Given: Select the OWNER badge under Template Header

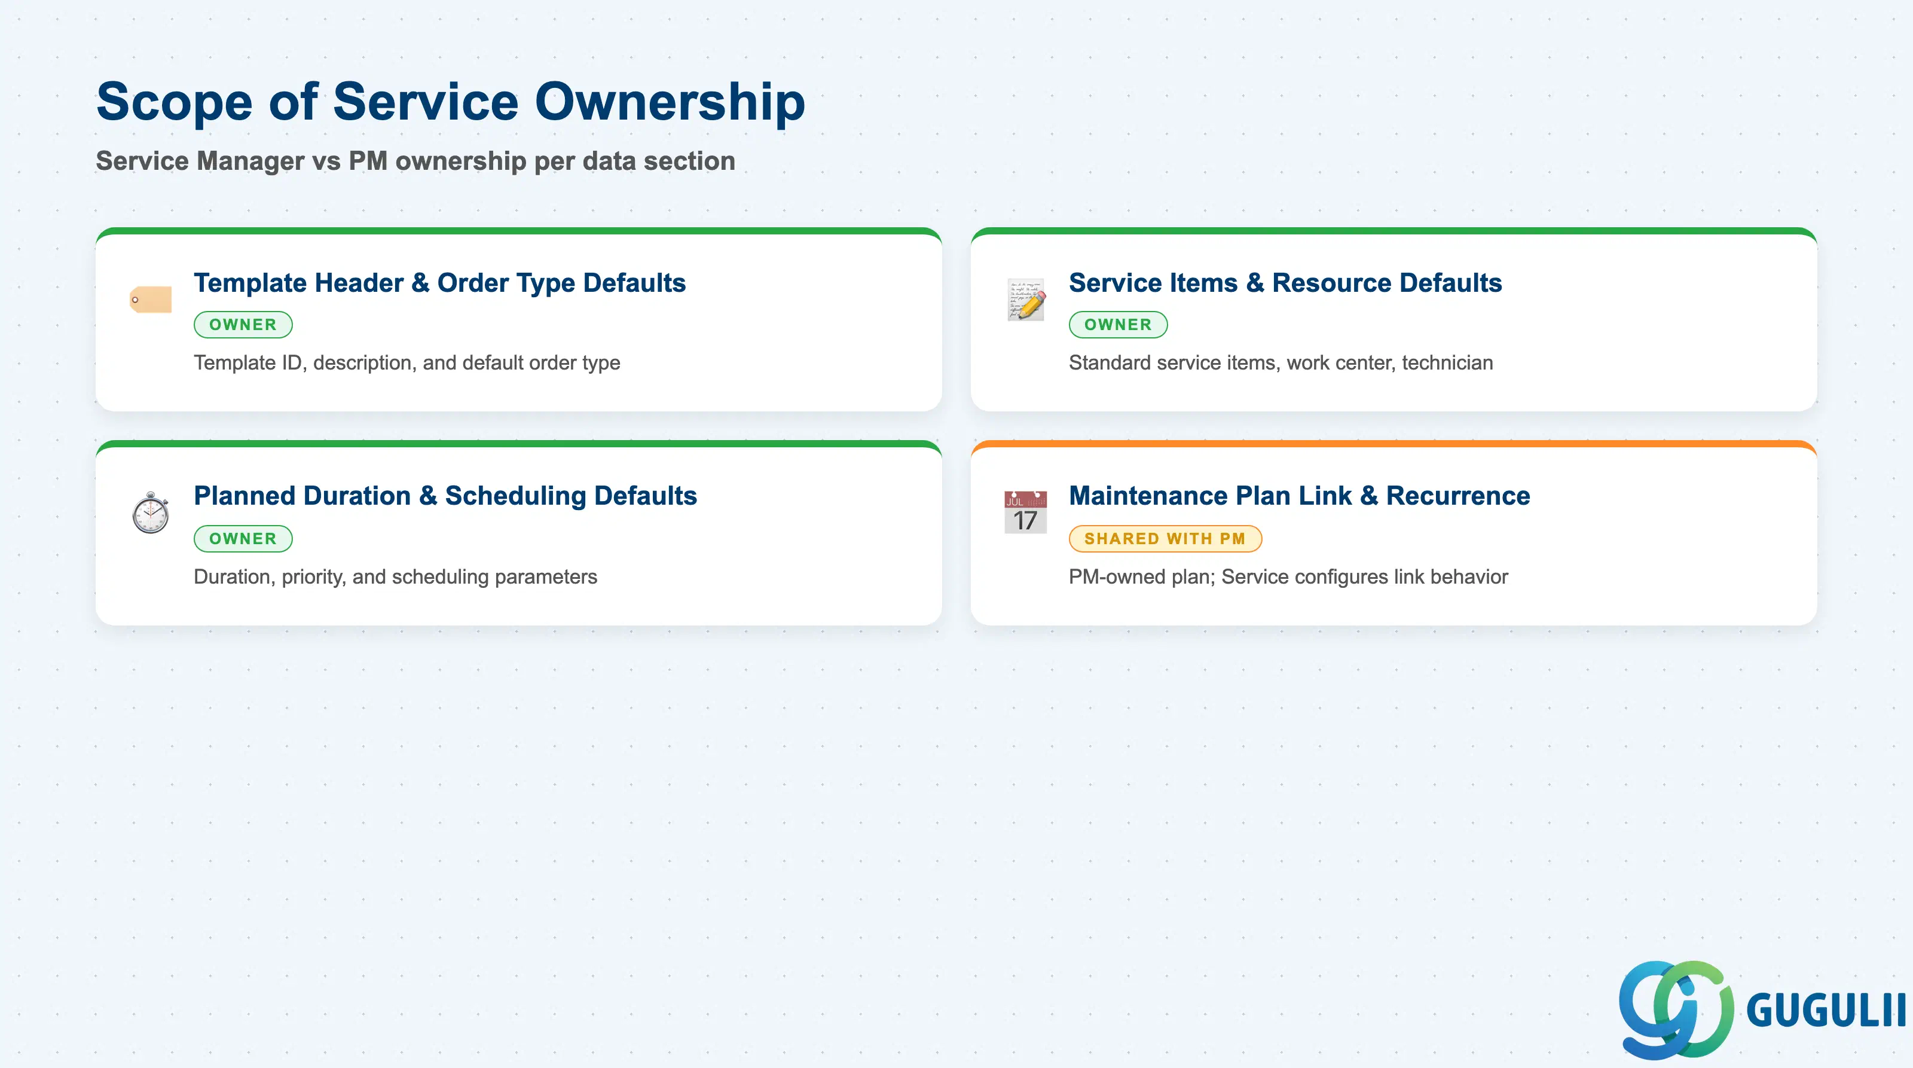Looking at the screenshot, I should coord(243,325).
